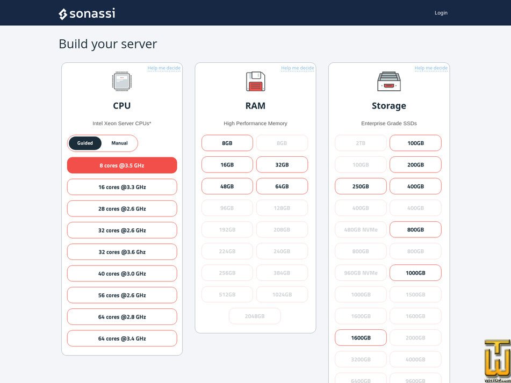Click the Storage drawer icon

point(389,82)
